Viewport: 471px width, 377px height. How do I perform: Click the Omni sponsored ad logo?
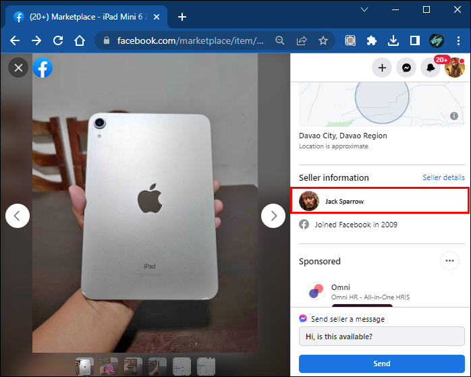(x=316, y=291)
